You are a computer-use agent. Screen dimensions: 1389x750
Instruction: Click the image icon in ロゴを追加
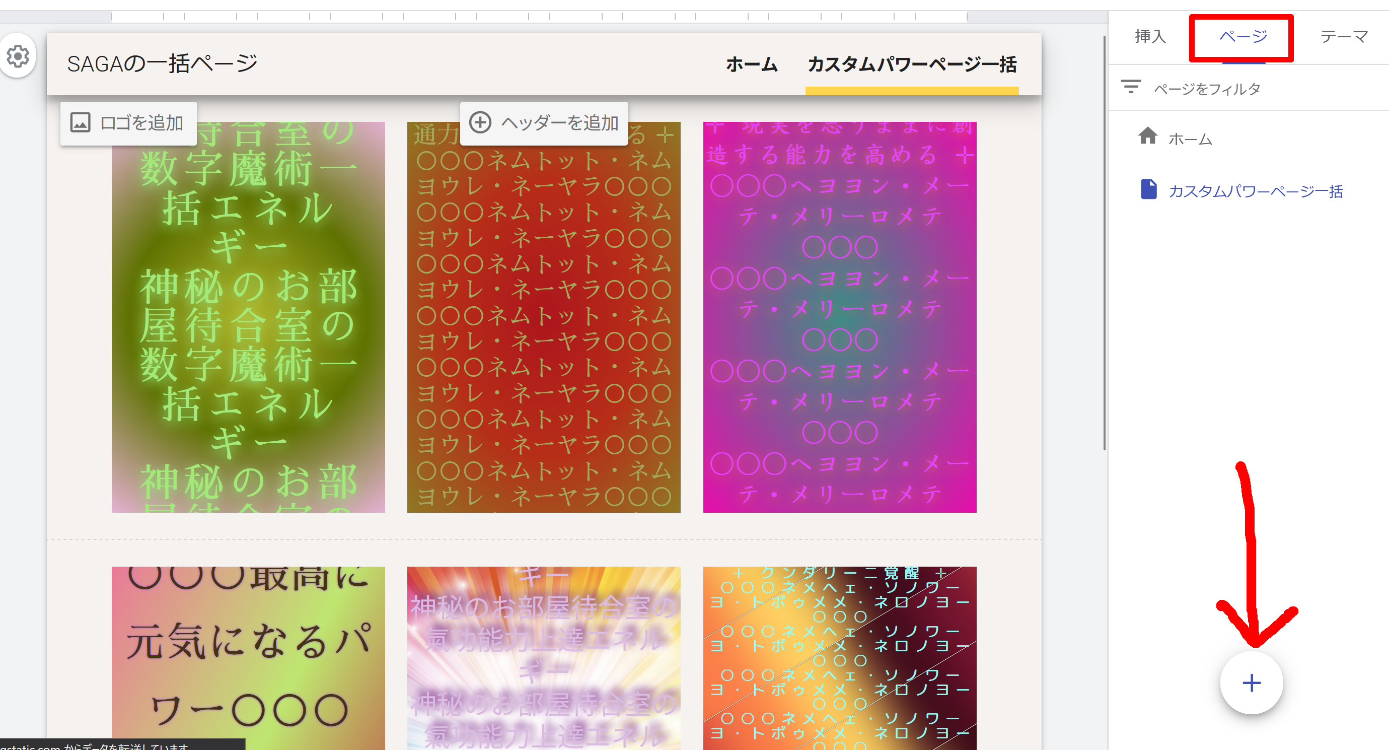click(81, 123)
